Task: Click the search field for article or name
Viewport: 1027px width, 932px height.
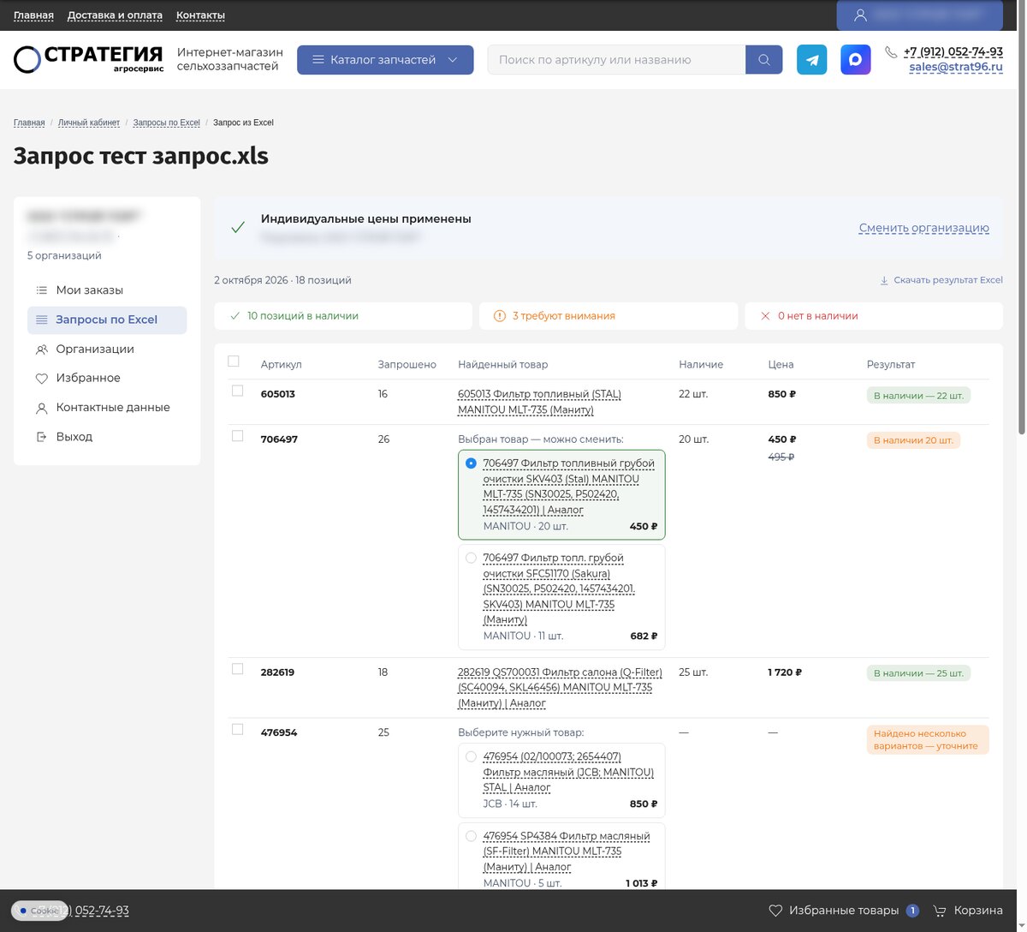Action: (x=617, y=60)
